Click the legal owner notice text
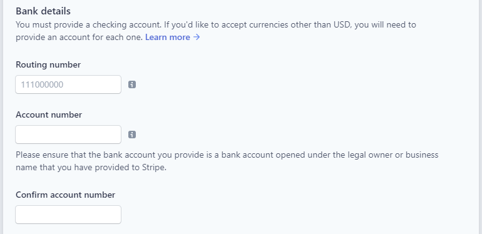The width and height of the screenshot is (482, 234). tap(227, 161)
